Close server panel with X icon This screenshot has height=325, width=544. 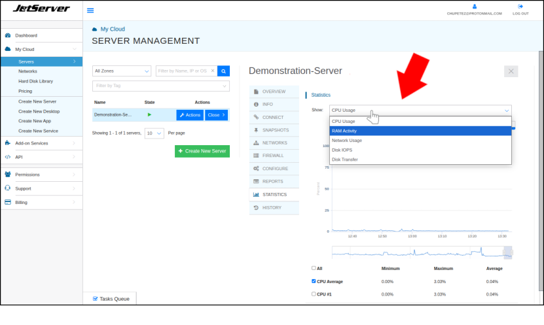tap(511, 71)
